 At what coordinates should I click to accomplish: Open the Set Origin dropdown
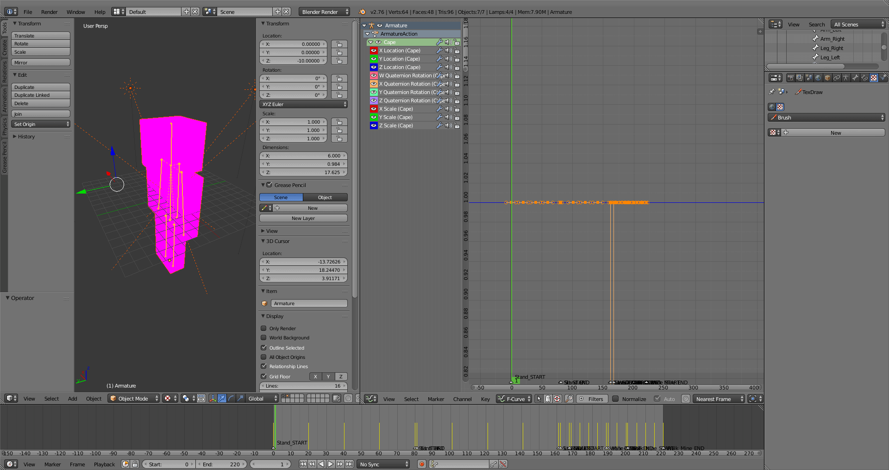point(41,124)
